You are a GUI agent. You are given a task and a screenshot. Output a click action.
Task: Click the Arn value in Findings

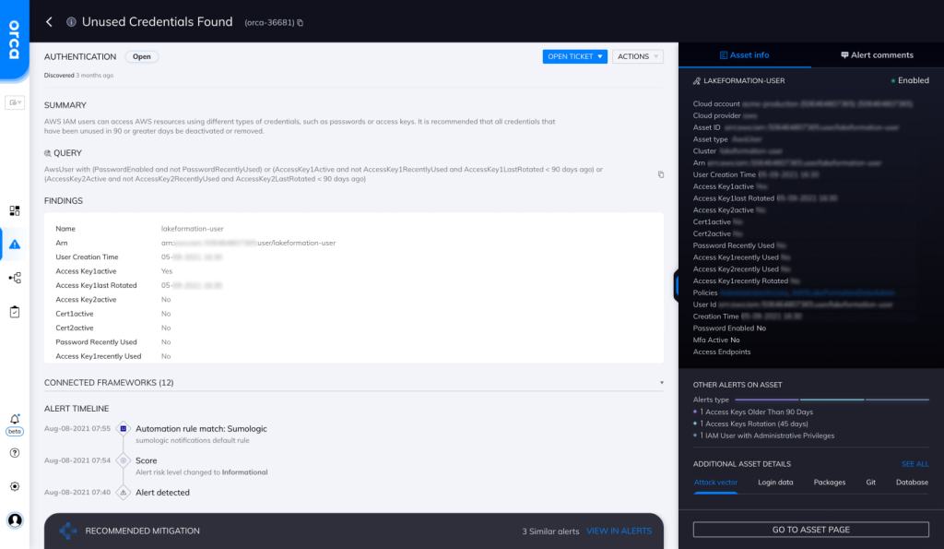pyautogui.click(x=248, y=243)
